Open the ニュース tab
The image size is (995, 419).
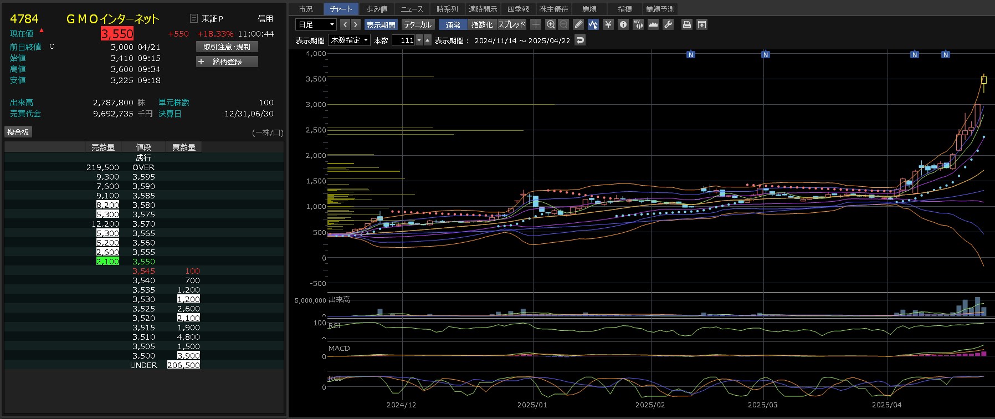pos(412,9)
